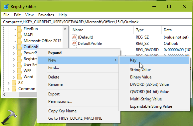Open Permissions... from the context menu
This screenshot has width=193, height=126.
click(78, 101)
